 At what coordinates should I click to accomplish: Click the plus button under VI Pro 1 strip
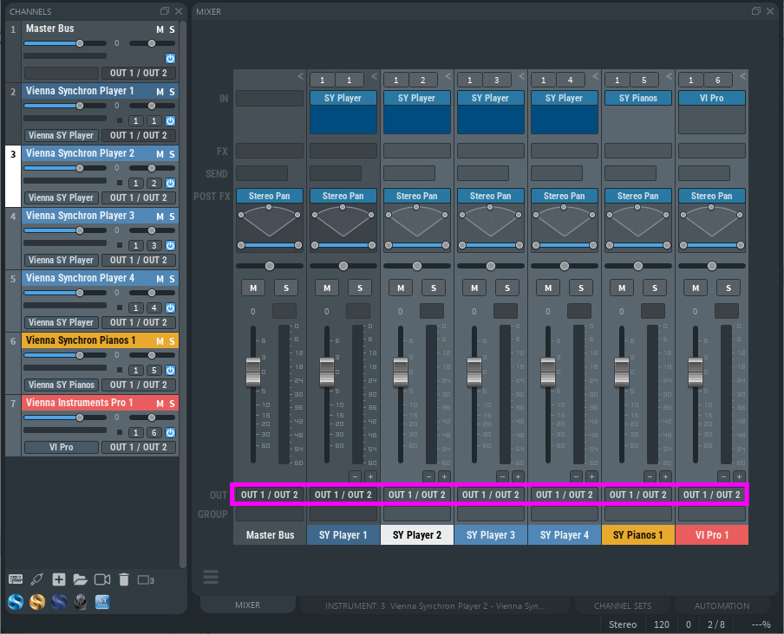click(x=739, y=476)
